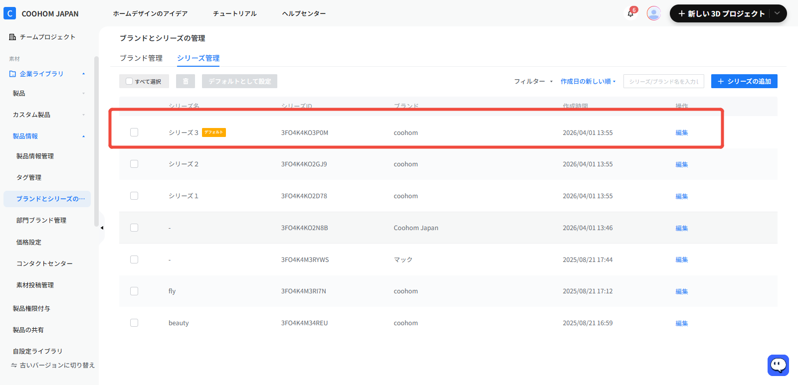Check the Coohom Japan row checkbox
Screen dimensions: 798x385
134,228
